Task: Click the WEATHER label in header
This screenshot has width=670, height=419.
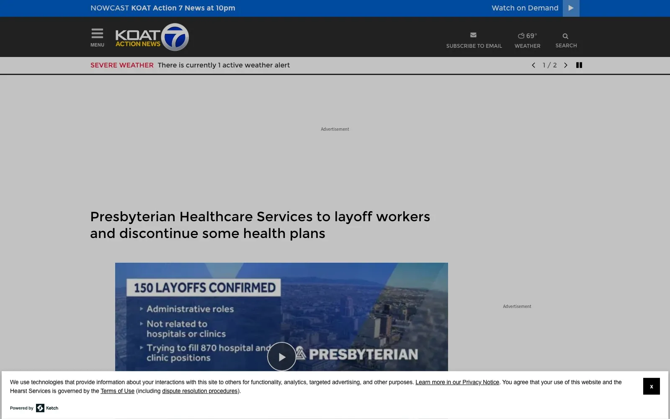Action: (527, 46)
